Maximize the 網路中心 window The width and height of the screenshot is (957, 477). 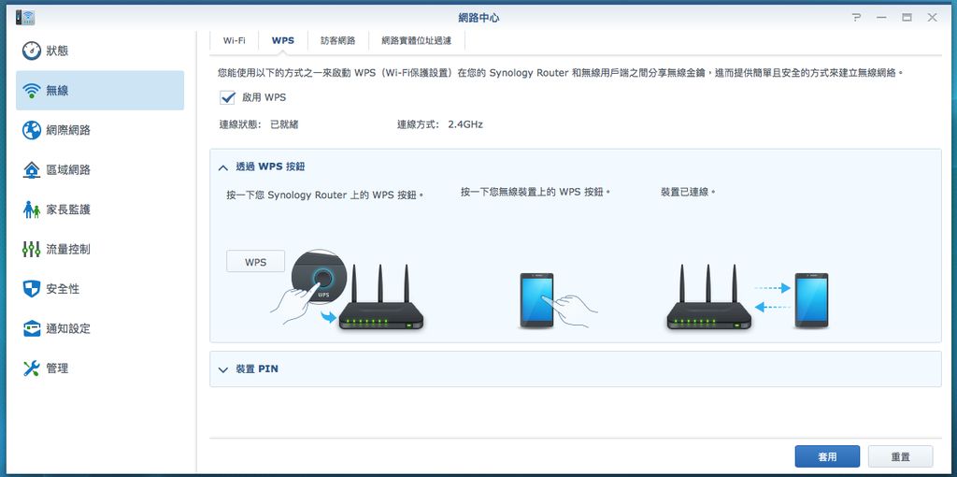point(907,18)
